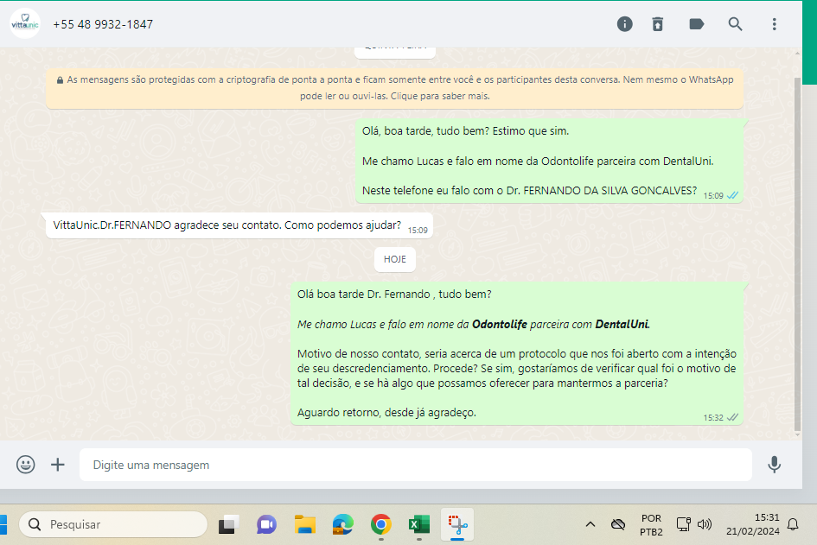Click the network tray icon
Image resolution: width=817 pixels, height=545 pixels.
tap(683, 524)
